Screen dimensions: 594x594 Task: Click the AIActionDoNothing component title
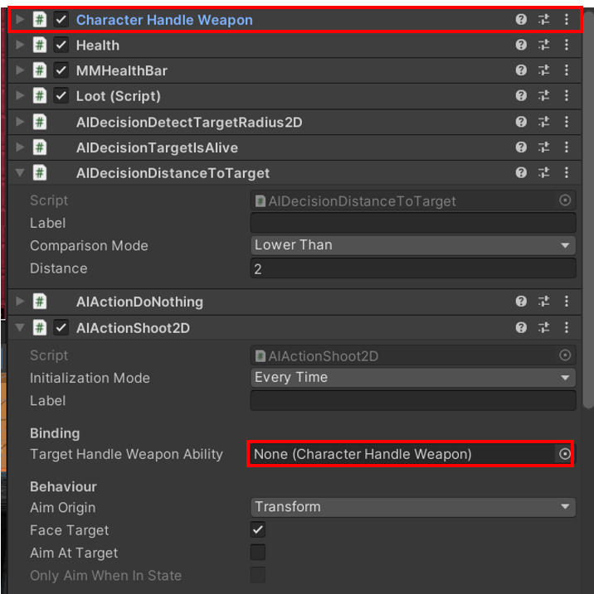coord(139,302)
